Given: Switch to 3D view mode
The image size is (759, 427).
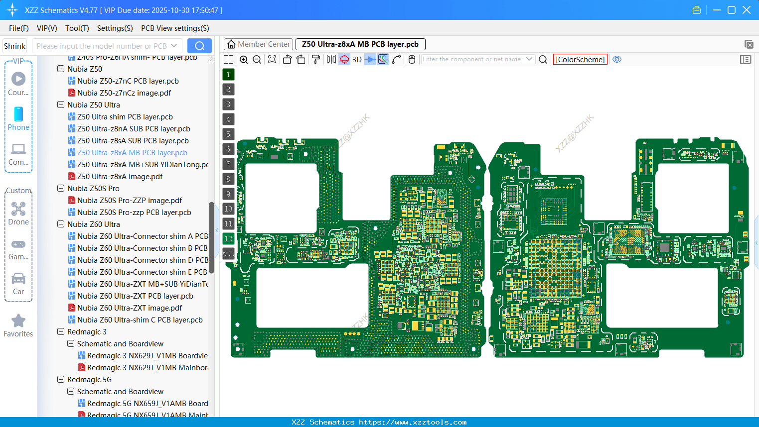Looking at the screenshot, I should click(356, 59).
